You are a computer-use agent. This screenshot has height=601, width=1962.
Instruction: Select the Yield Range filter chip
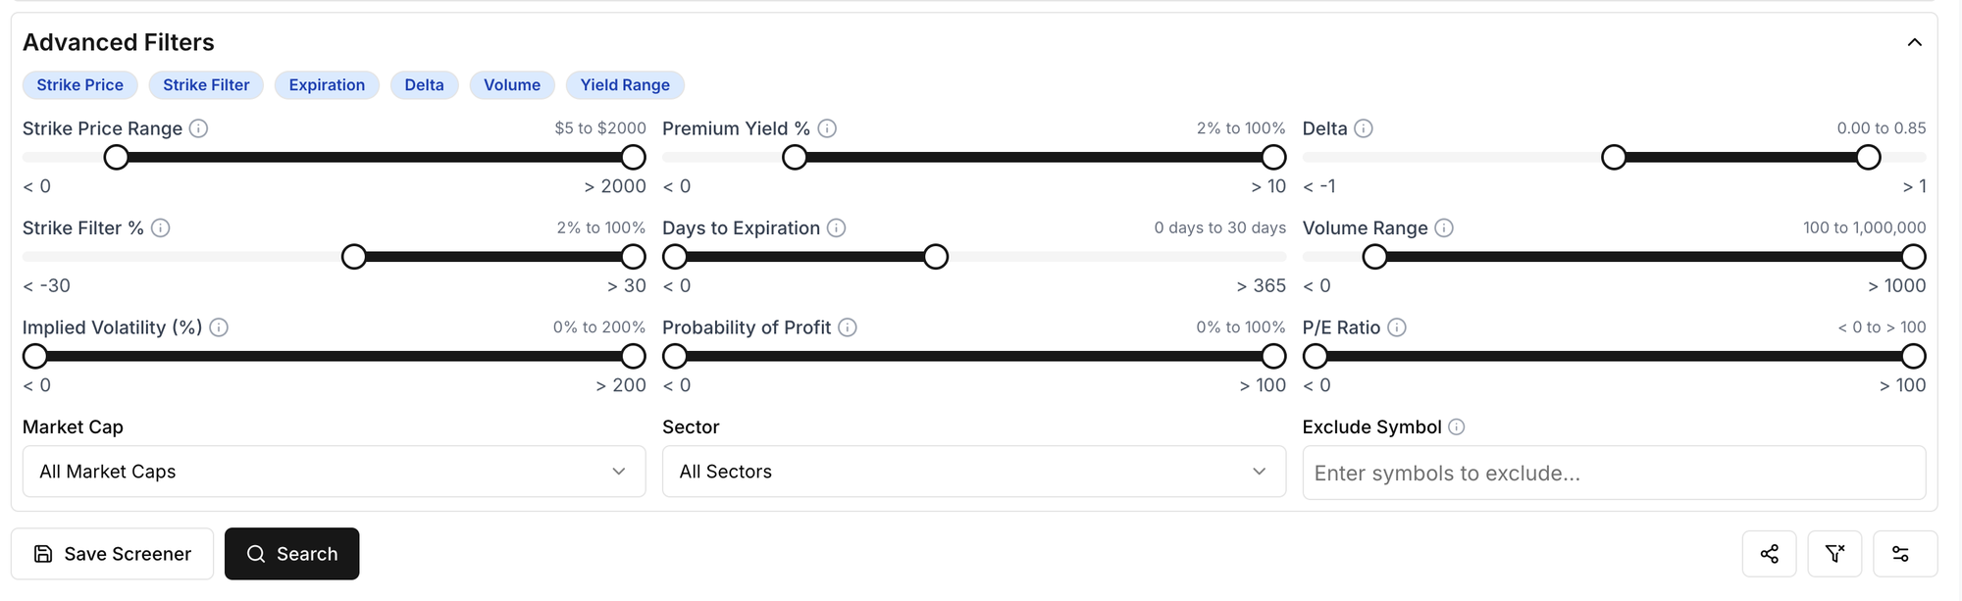(x=625, y=85)
